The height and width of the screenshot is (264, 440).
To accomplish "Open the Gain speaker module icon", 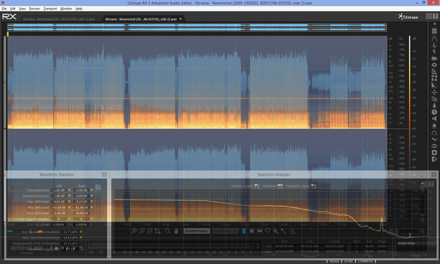I will (434, 119).
